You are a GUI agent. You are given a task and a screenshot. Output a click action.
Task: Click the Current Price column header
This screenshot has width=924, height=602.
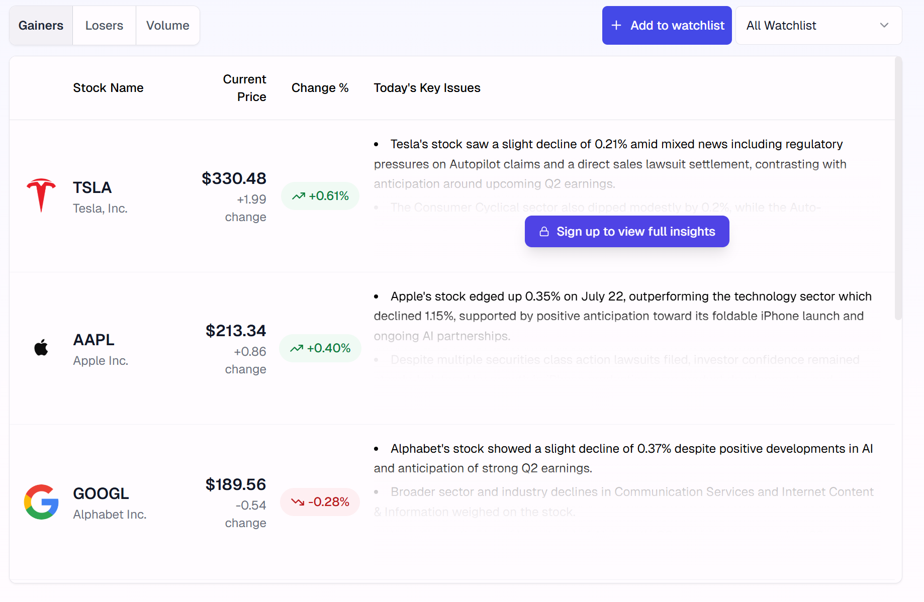point(245,88)
